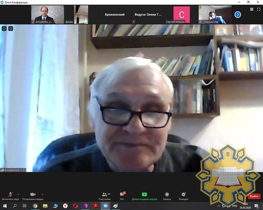Click the encryption shield icon

pyautogui.click(x=11, y=28)
